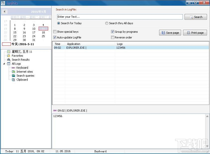Go to previous month in calendar
Image resolution: width=210 pixels, height=154 pixels.
(x=4, y=11)
